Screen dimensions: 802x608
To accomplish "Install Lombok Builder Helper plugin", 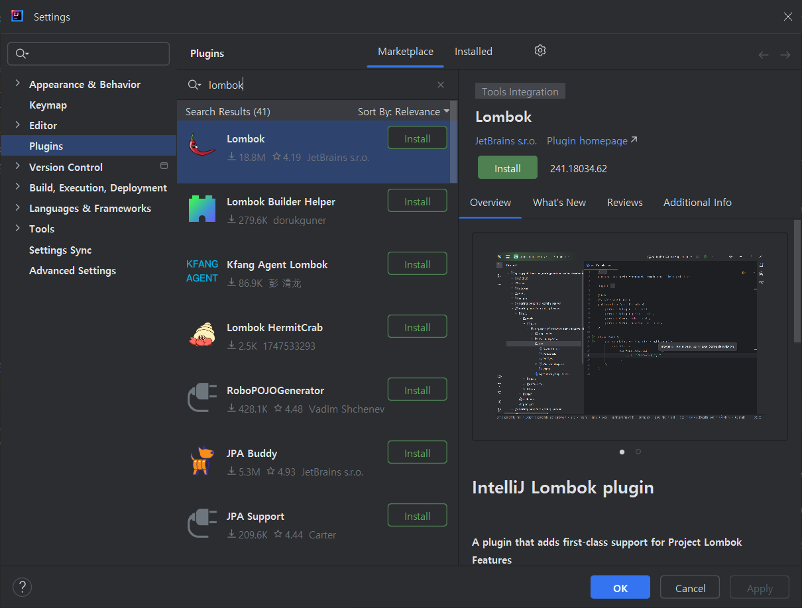I will pos(418,201).
